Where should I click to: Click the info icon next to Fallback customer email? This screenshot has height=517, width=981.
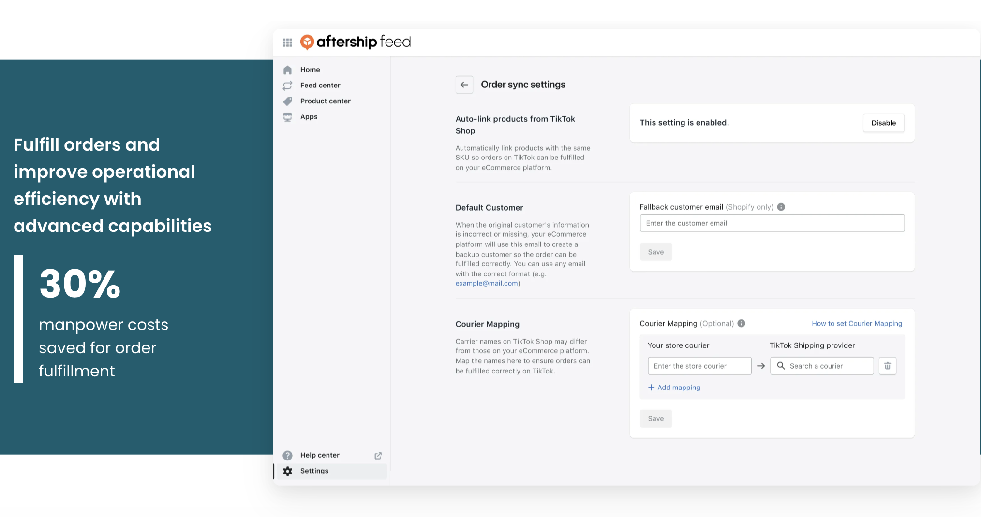781,207
